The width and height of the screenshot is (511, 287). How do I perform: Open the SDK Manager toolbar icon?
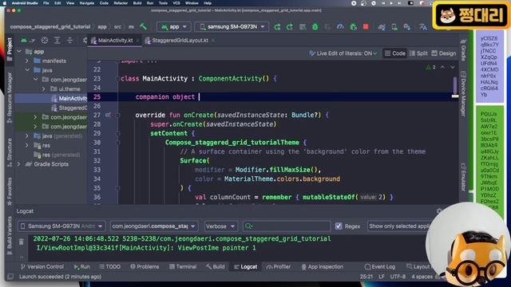(x=407, y=27)
